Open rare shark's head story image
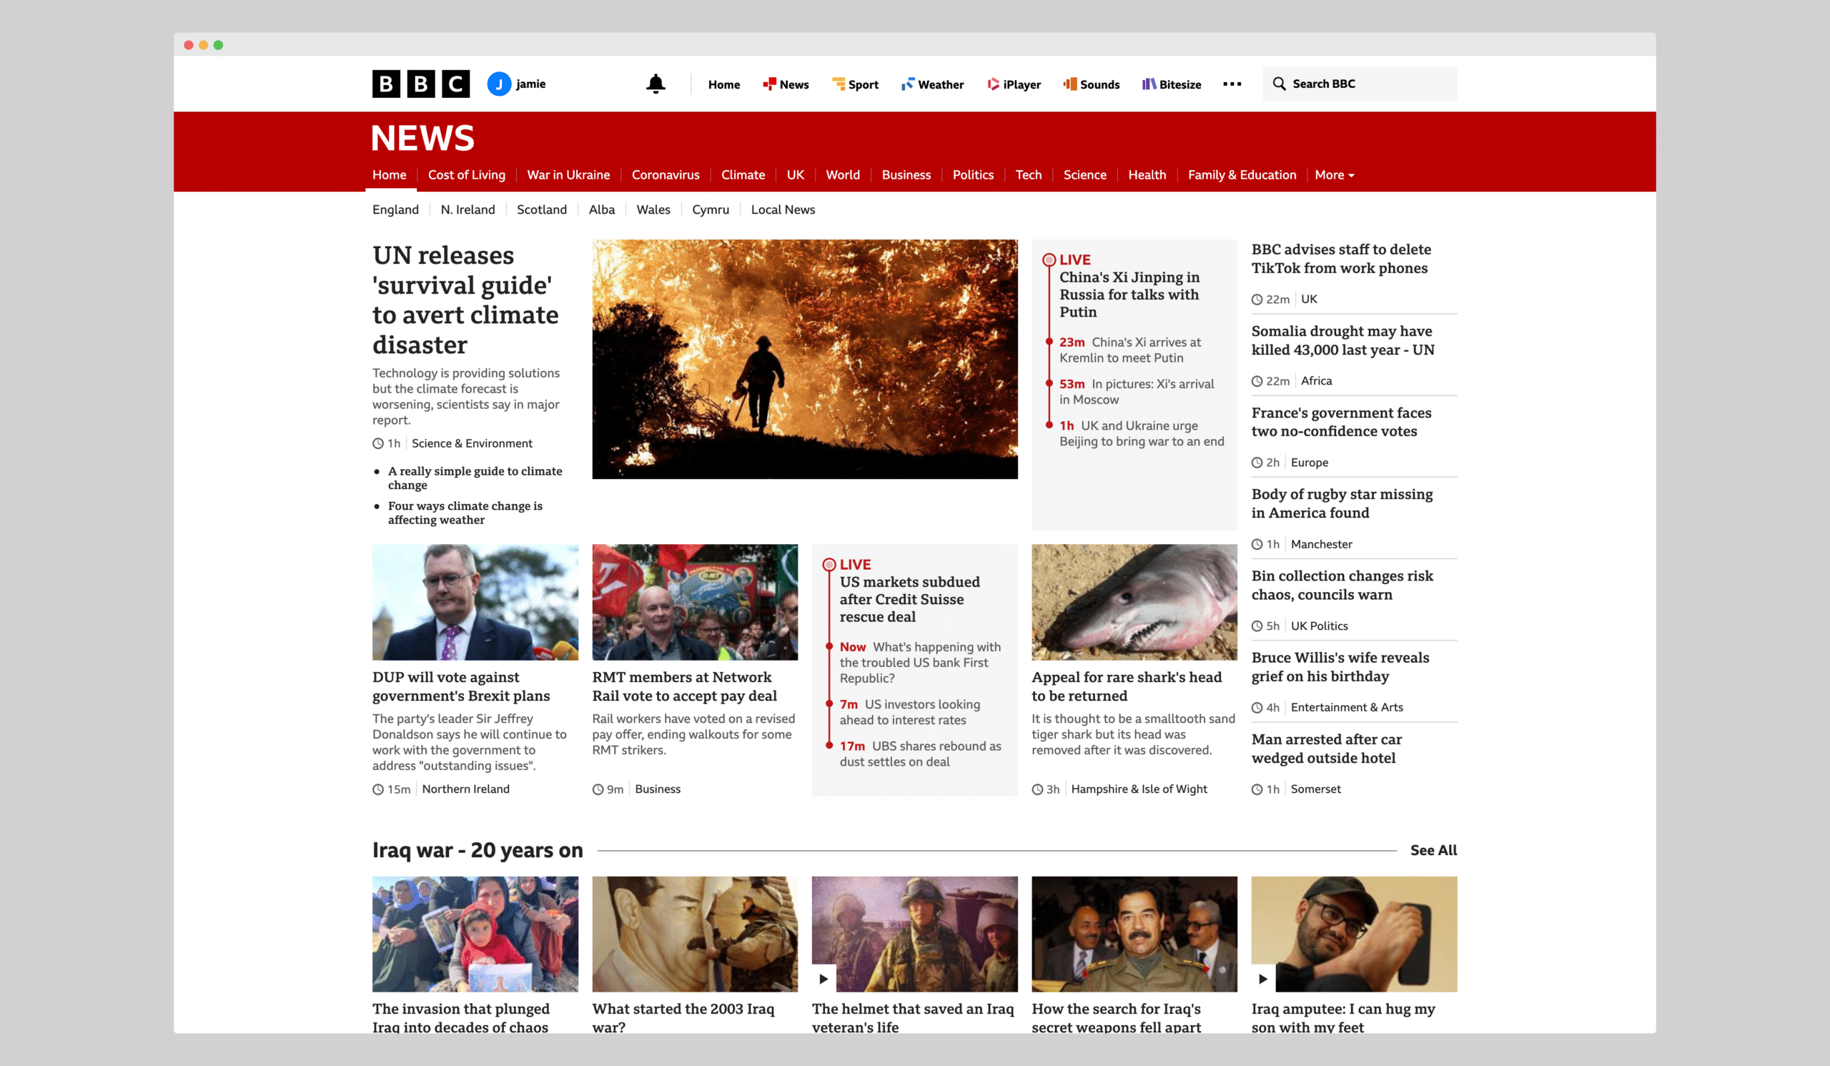 (x=1134, y=602)
